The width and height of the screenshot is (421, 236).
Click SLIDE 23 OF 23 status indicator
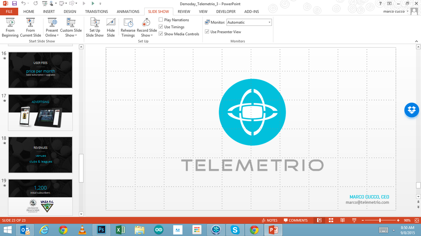(x=14, y=220)
